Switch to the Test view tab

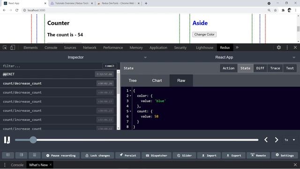point(290,68)
